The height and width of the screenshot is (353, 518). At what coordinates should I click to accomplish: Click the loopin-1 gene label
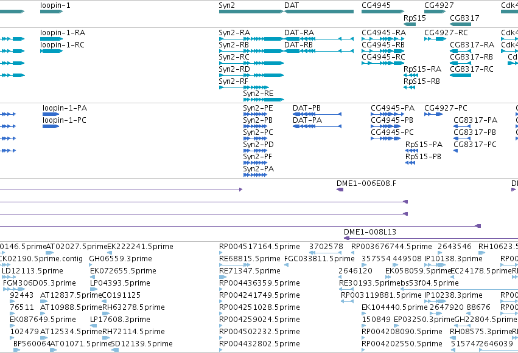(55, 5)
